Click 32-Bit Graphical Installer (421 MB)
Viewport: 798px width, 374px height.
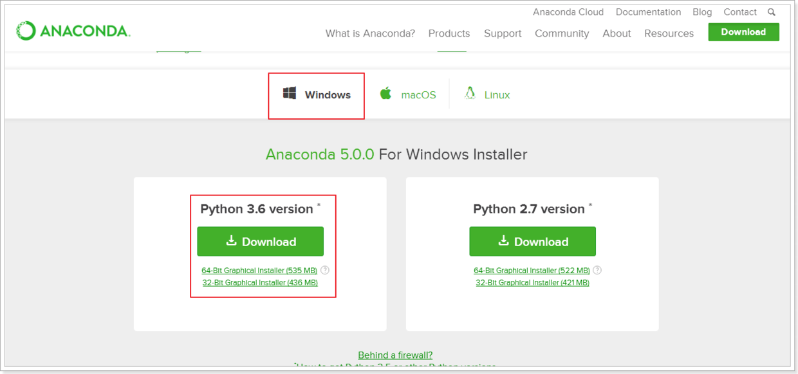pyautogui.click(x=532, y=283)
